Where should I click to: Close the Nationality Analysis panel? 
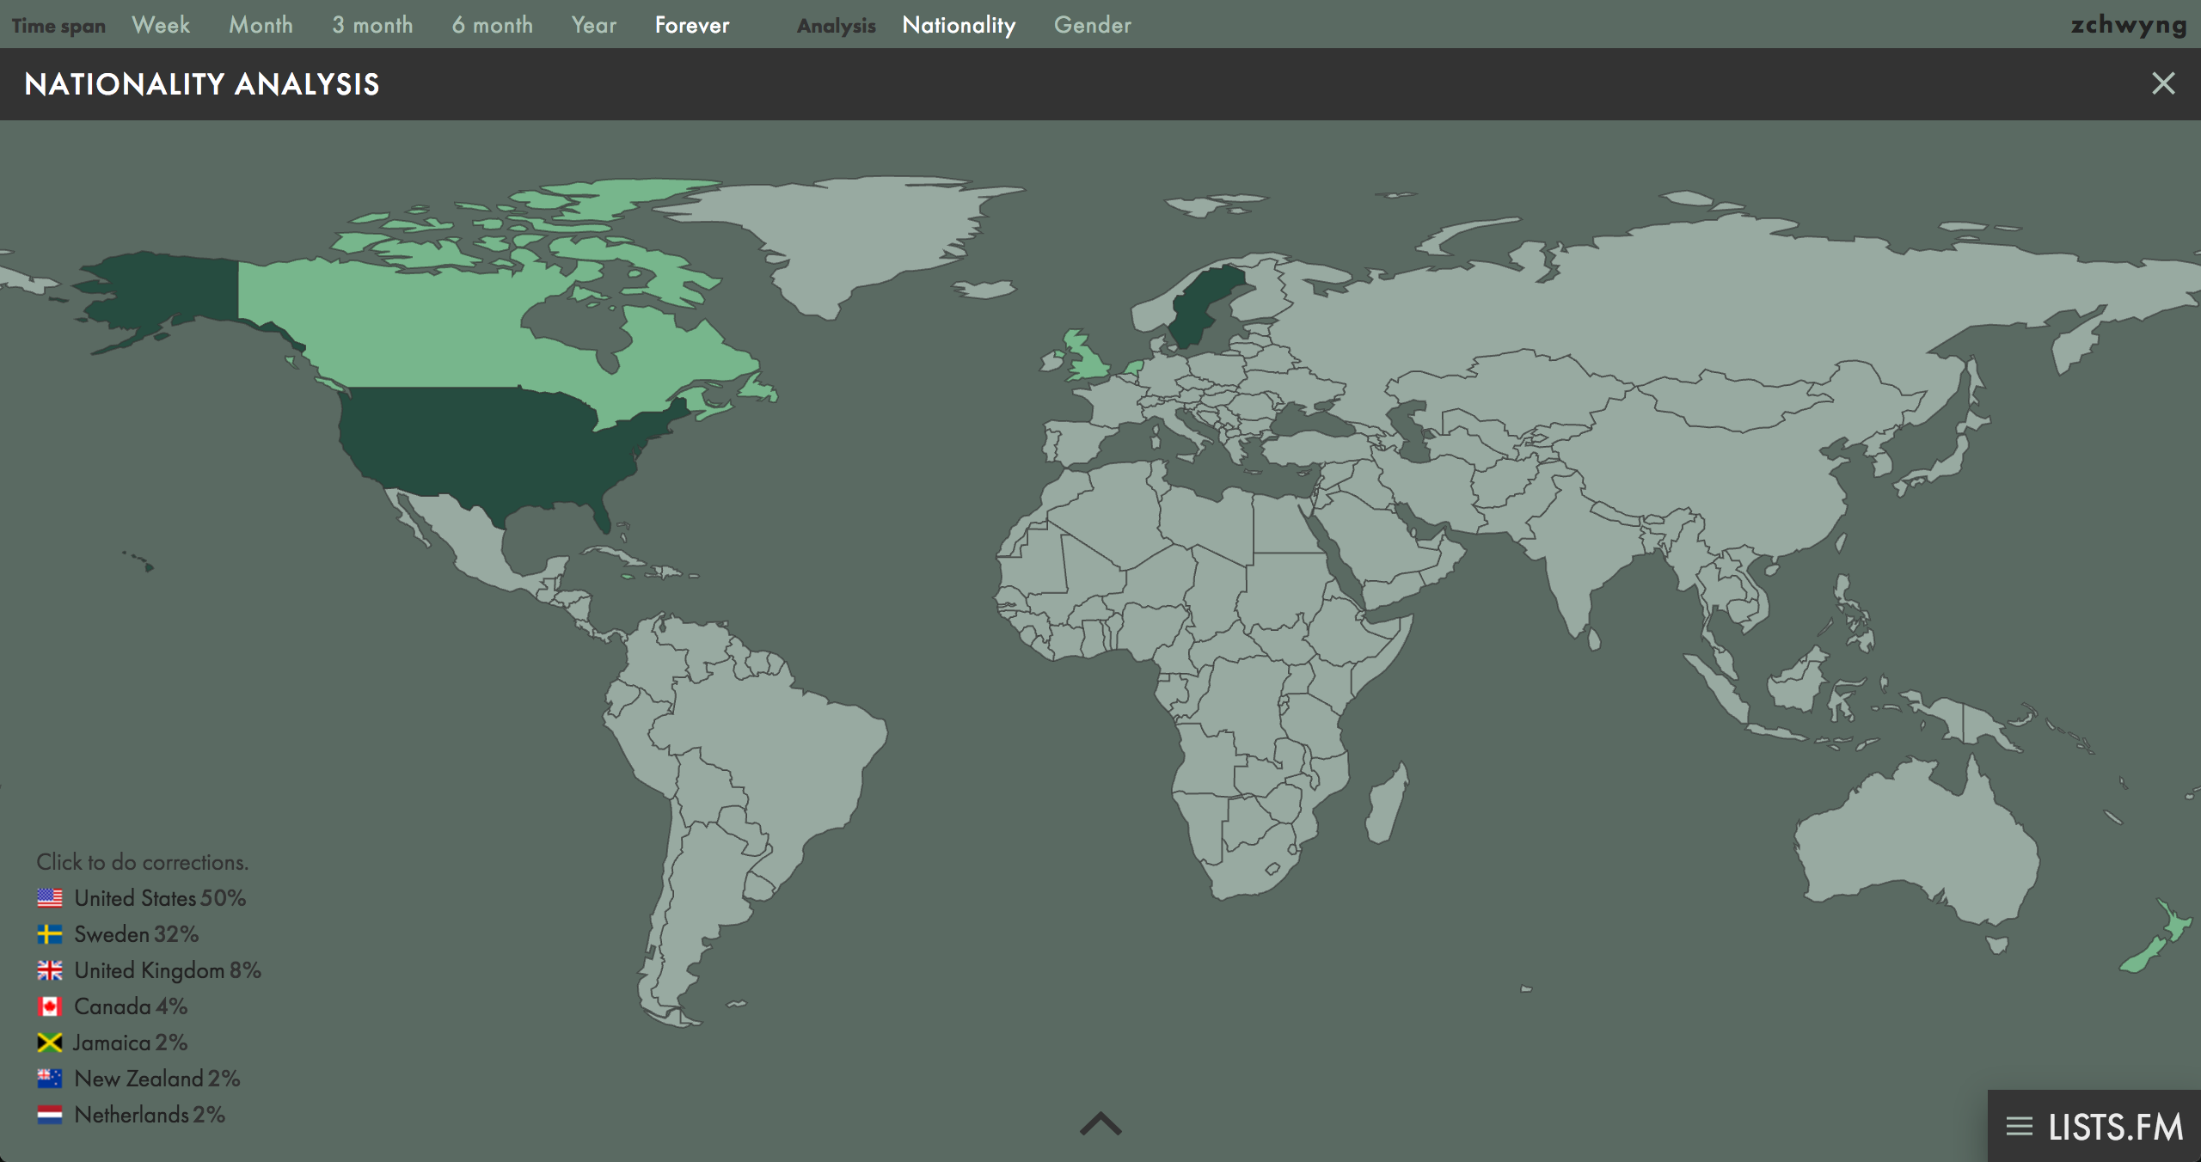pos(2163,83)
